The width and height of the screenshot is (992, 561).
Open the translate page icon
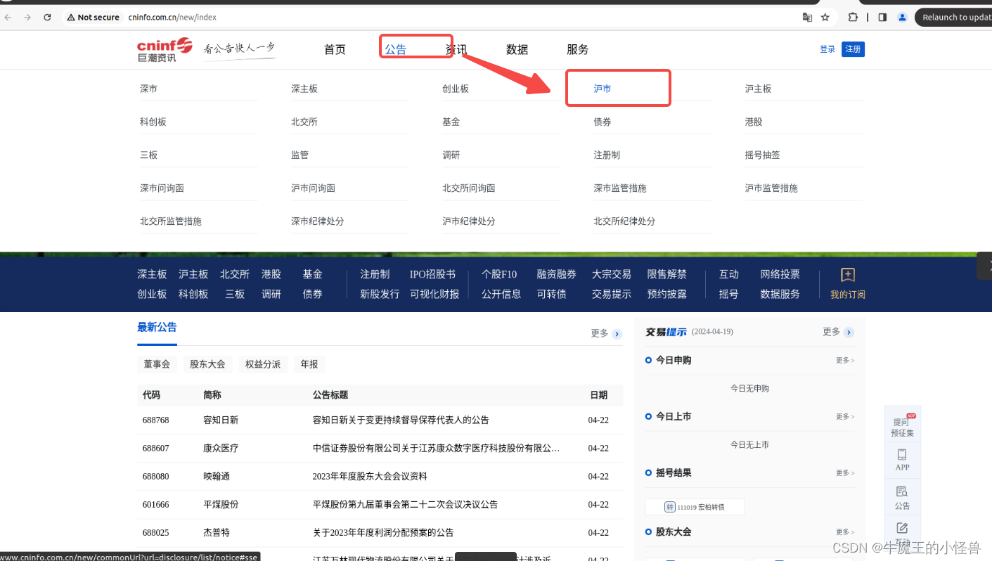coord(807,17)
